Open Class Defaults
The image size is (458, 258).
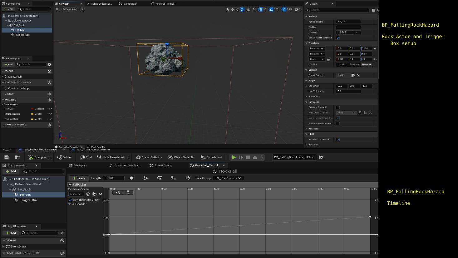(181, 157)
